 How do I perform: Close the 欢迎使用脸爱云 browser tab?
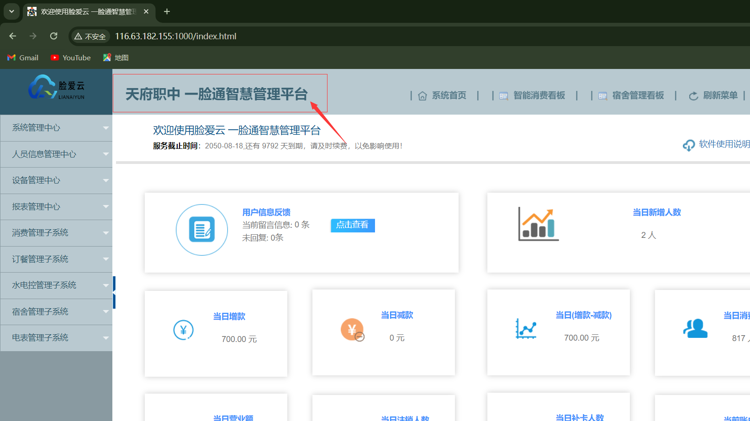click(x=146, y=11)
